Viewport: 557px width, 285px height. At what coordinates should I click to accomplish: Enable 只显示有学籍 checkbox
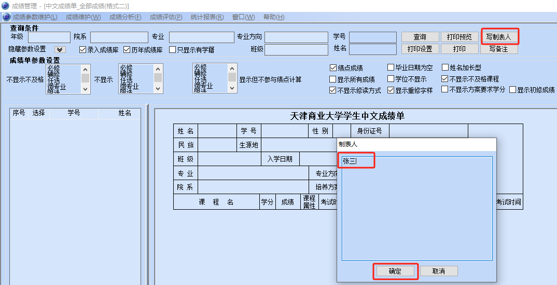coord(172,50)
